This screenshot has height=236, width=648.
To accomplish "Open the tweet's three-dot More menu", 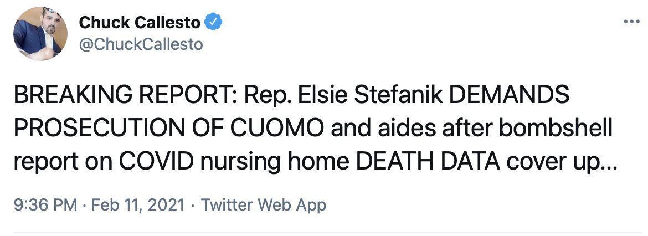I will coord(631,22).
